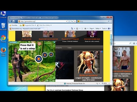Open the Suggested Sites link in favorites bar
The width and height of the screenshot is (137, 102).
coord(29,25)
